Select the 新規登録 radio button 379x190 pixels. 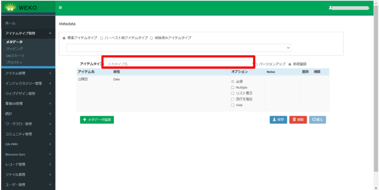(x=290, y=64)
